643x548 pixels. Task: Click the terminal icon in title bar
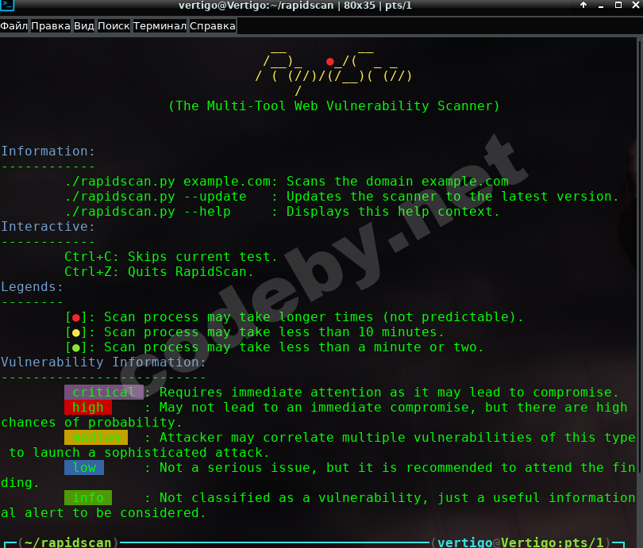coord(7,5)
